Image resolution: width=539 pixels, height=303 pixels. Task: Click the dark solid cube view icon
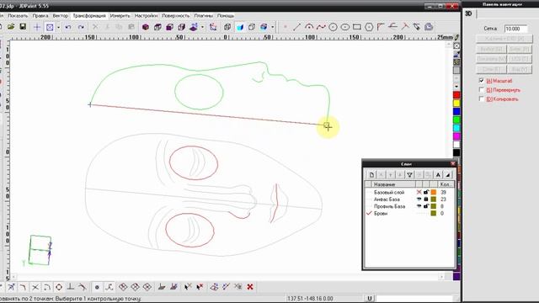coord(146,27)
